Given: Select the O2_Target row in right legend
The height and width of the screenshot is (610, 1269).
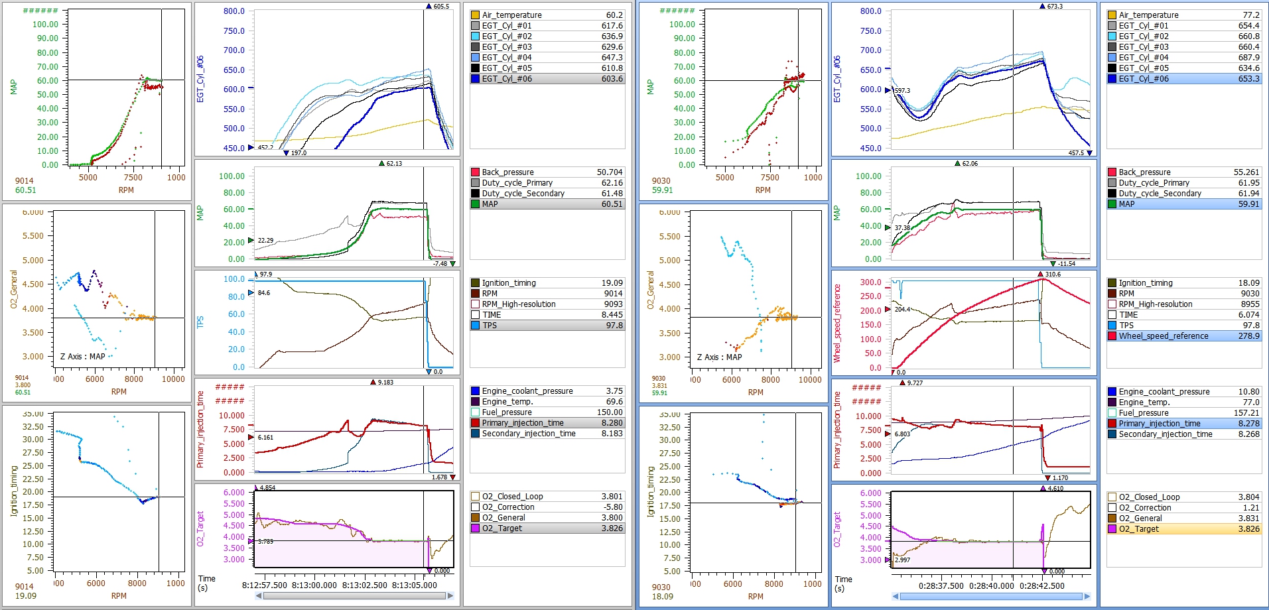Looking at the screenshot, I should point(1187,528).
